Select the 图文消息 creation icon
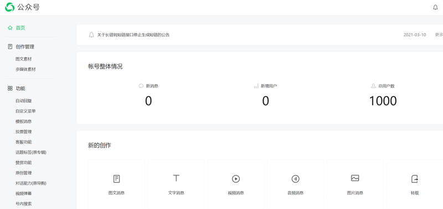Image resolution: width=443 pixels, height=209 pixels. [116, 179]
